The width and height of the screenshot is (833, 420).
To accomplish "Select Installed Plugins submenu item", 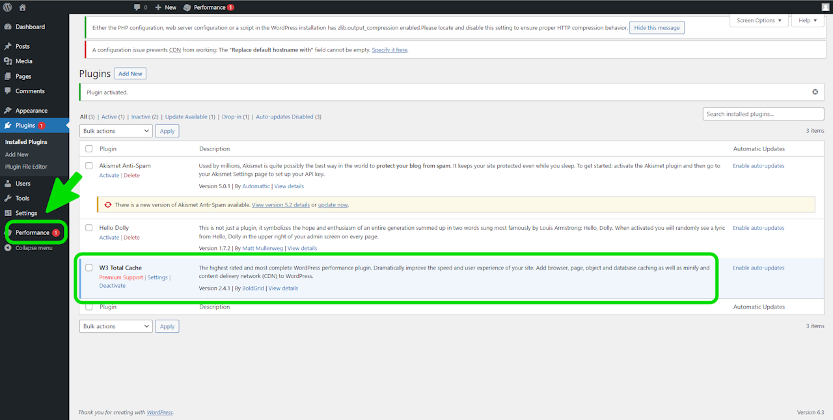I will point(26,142).
